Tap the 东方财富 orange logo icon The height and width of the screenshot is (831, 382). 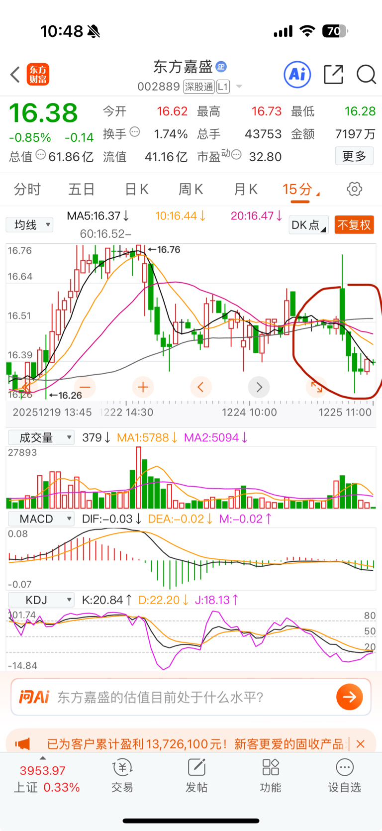(38, 75)
